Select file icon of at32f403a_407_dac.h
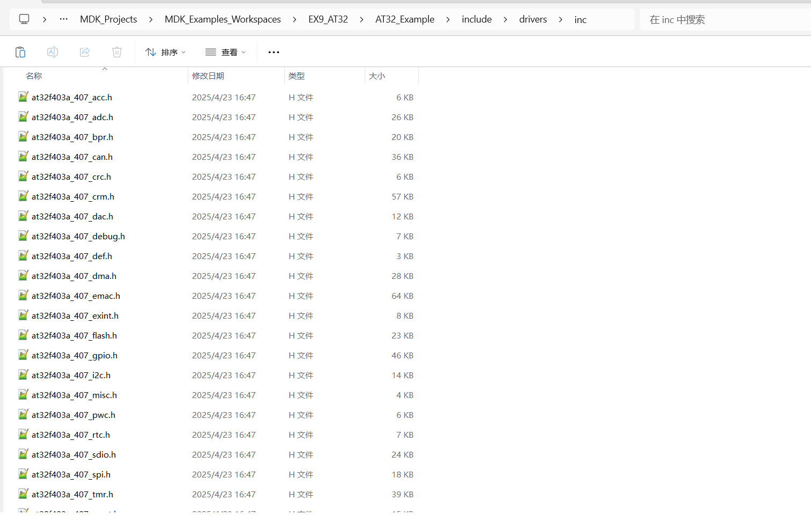The image size is (811, 522). pos(23,216)
